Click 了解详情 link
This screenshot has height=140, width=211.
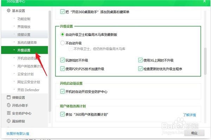[189, 115]
